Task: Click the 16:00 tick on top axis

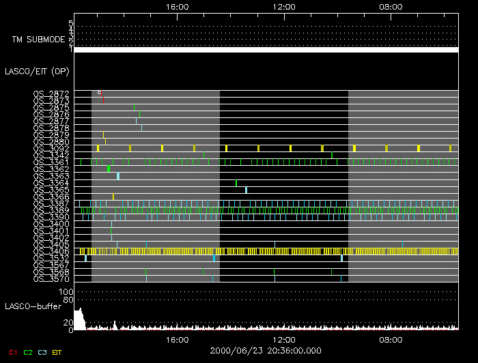Action: [177, 6]
